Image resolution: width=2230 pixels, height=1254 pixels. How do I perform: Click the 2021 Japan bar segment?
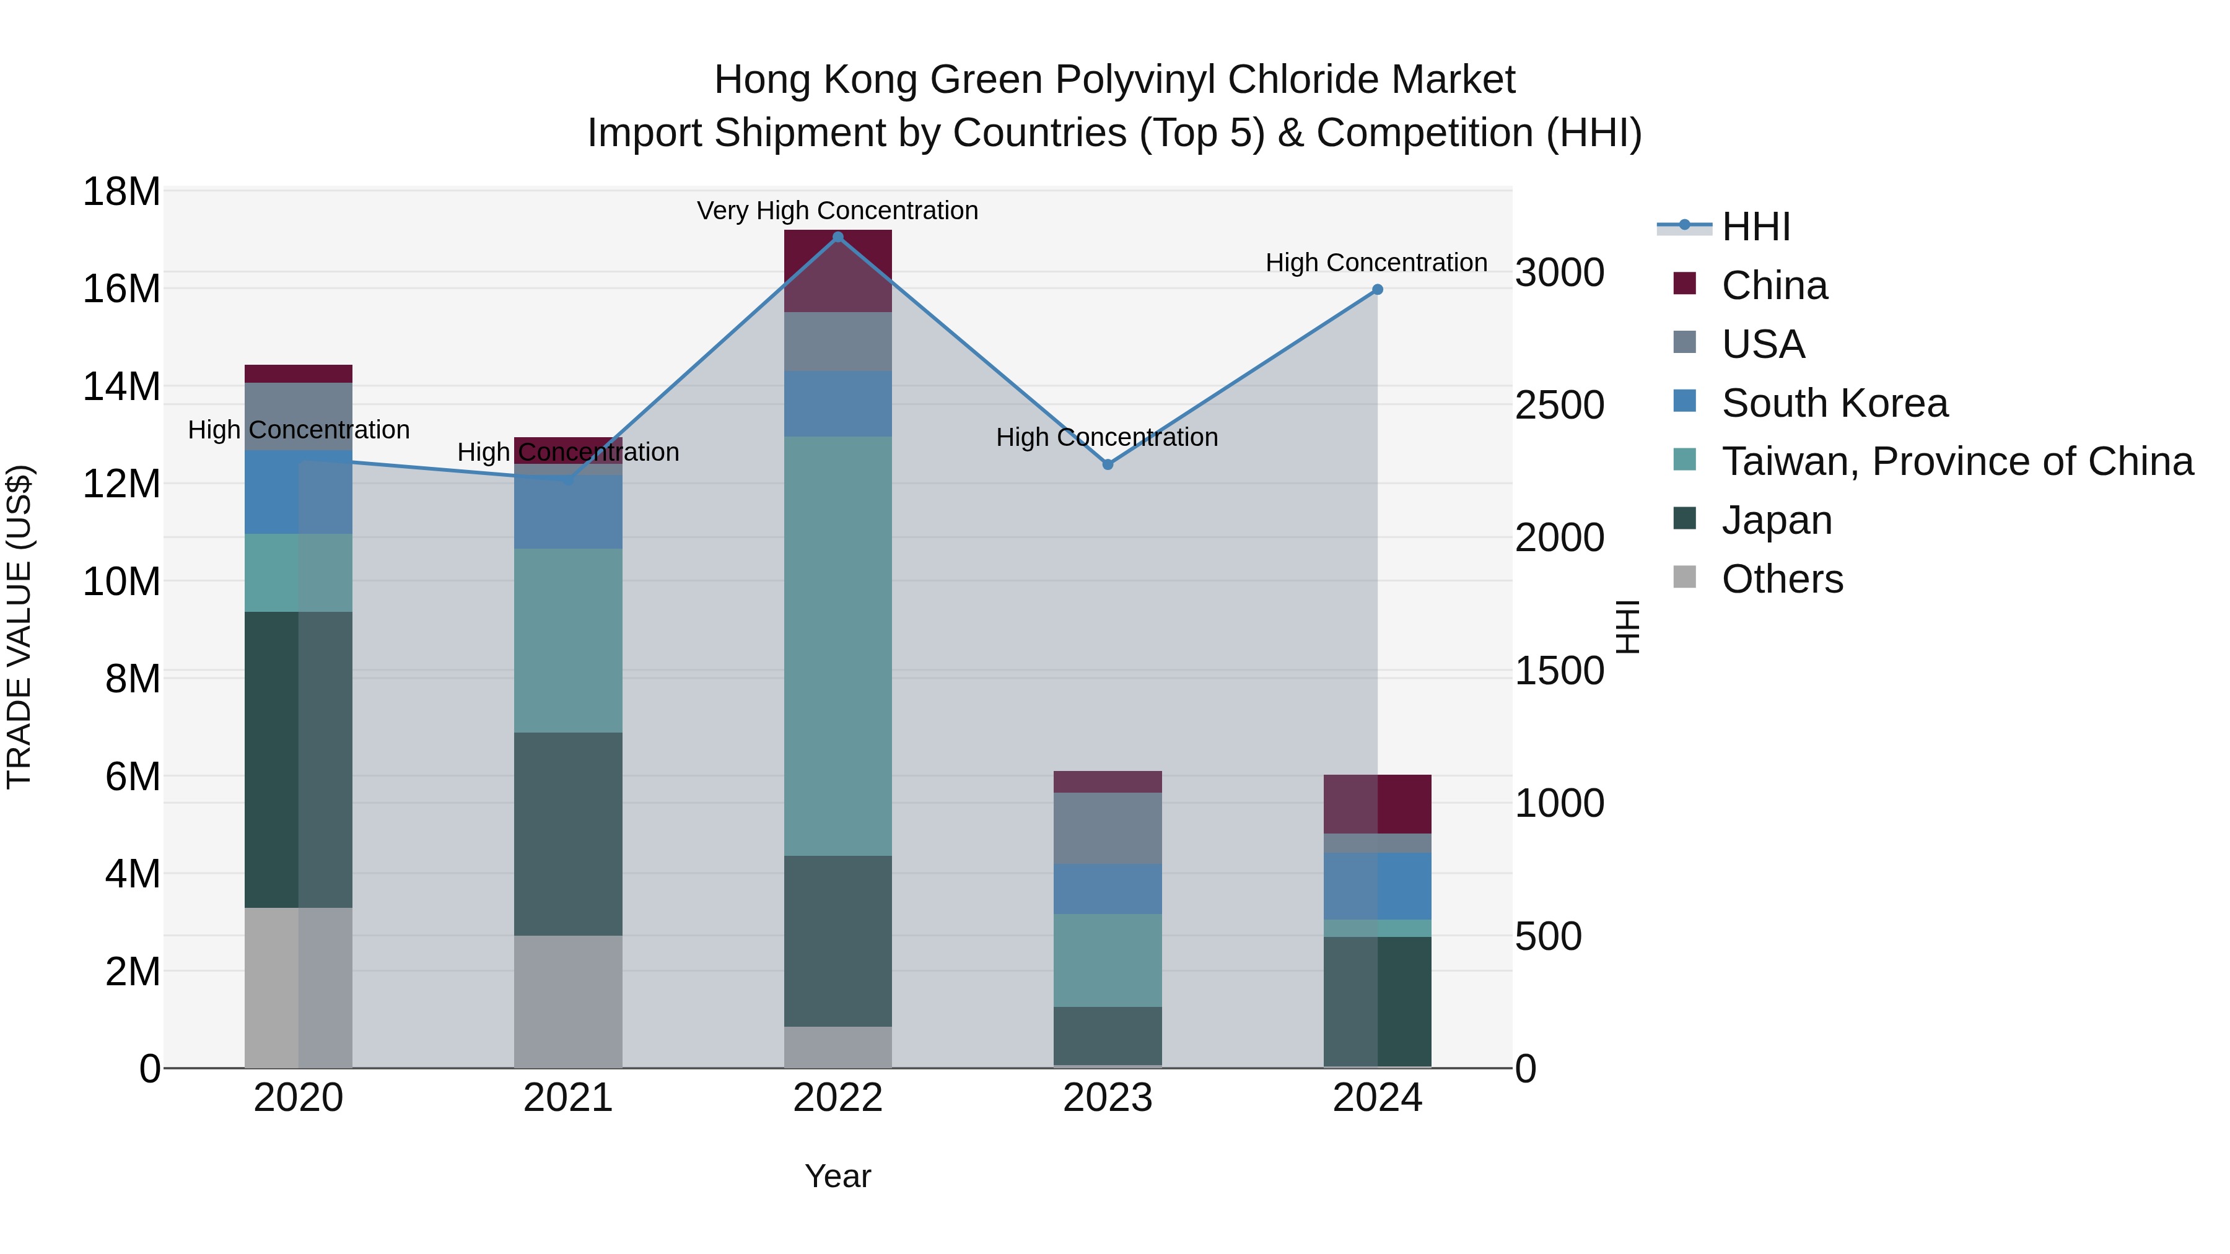click(569, 834)
